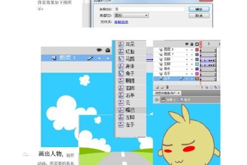This screenshot has height=165, width=247.
Task: Click the first keyframe of 图层 8
Action: (x=201, y=50)
